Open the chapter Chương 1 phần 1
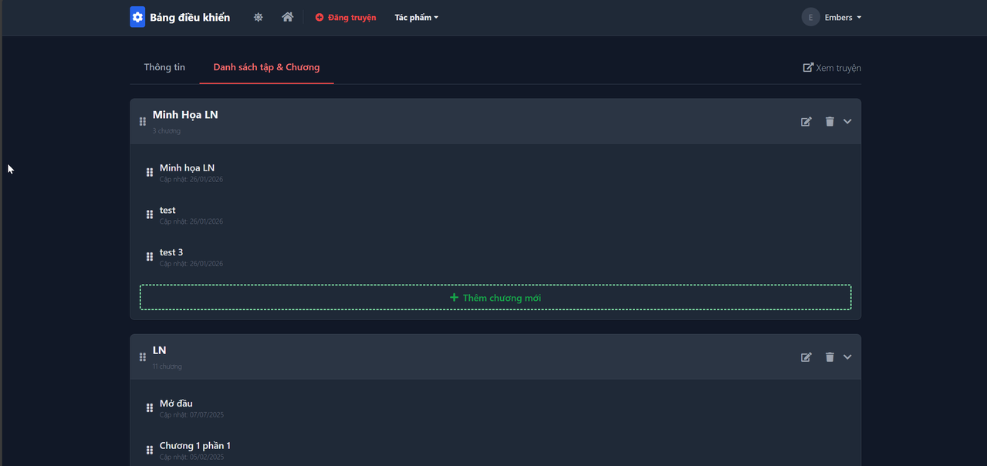The image size is (987, 466). click(195, 445)
